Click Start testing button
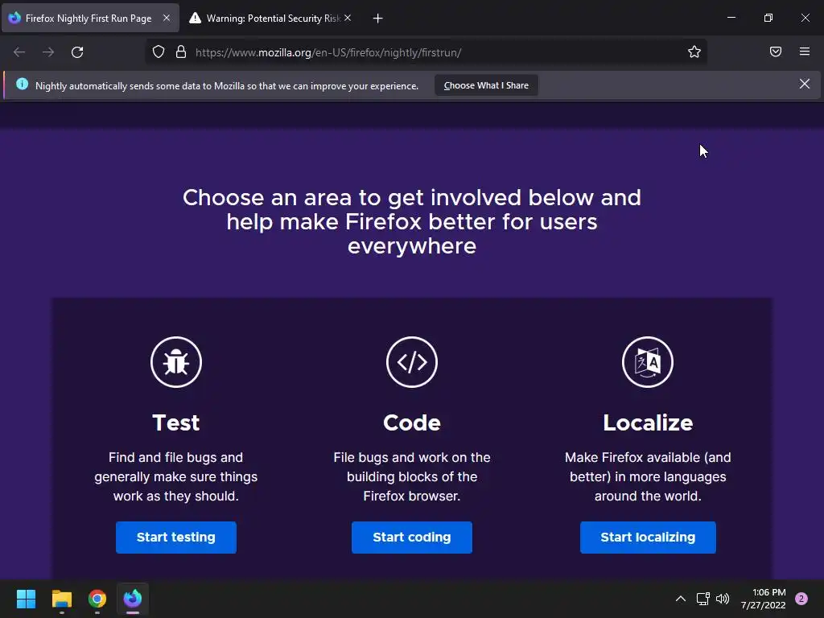Screen dimensions: 824x618 click(x=176, y=537)
